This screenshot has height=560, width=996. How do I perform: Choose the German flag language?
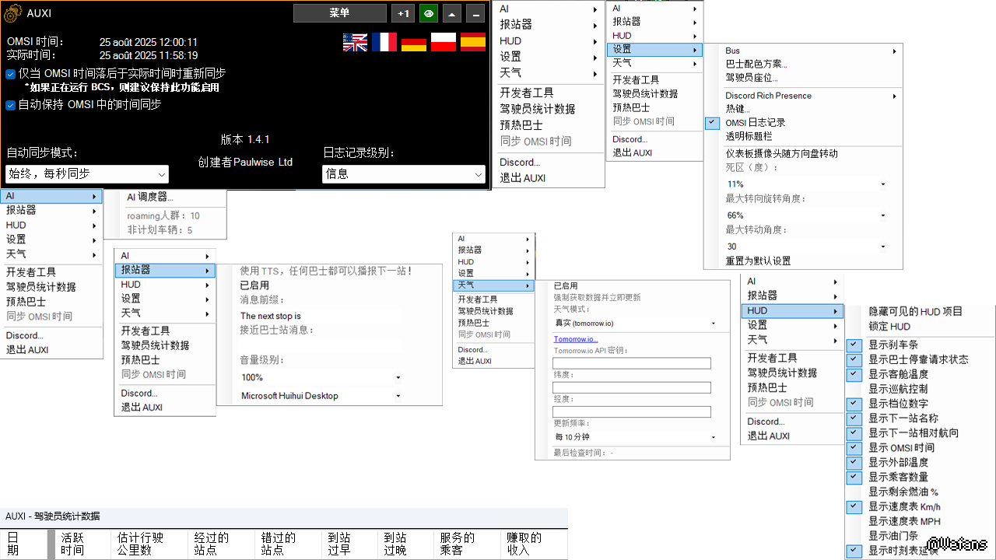coord(414,42)
